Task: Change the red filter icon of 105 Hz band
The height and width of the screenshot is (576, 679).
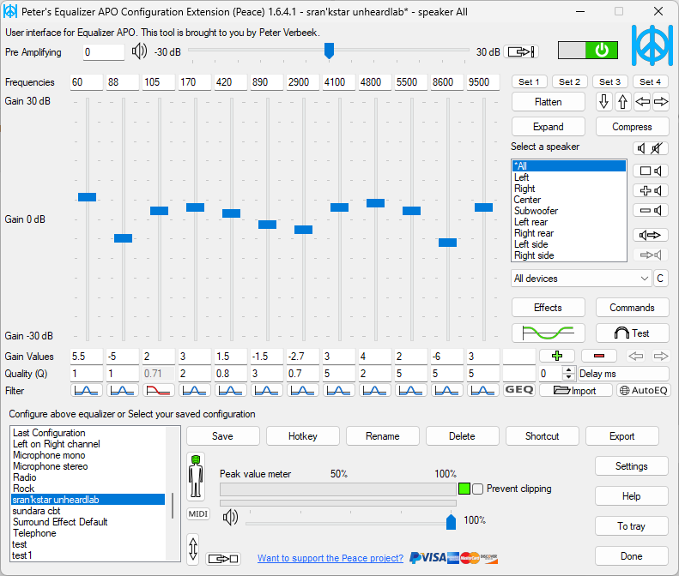Action: tap(159, 391)
